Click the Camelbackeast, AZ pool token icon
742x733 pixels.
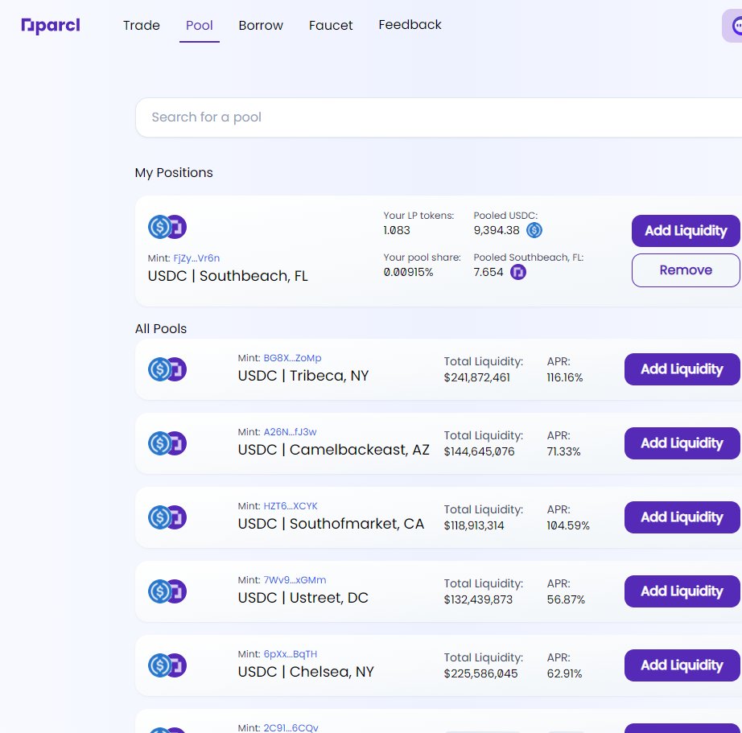pos(167,443)
